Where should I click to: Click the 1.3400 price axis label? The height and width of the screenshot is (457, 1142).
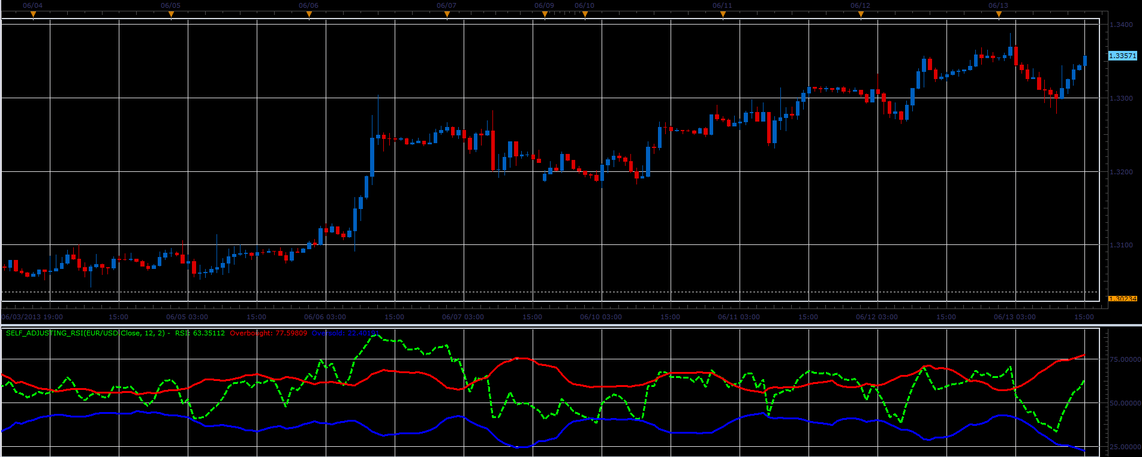(x=1122, y=25)
